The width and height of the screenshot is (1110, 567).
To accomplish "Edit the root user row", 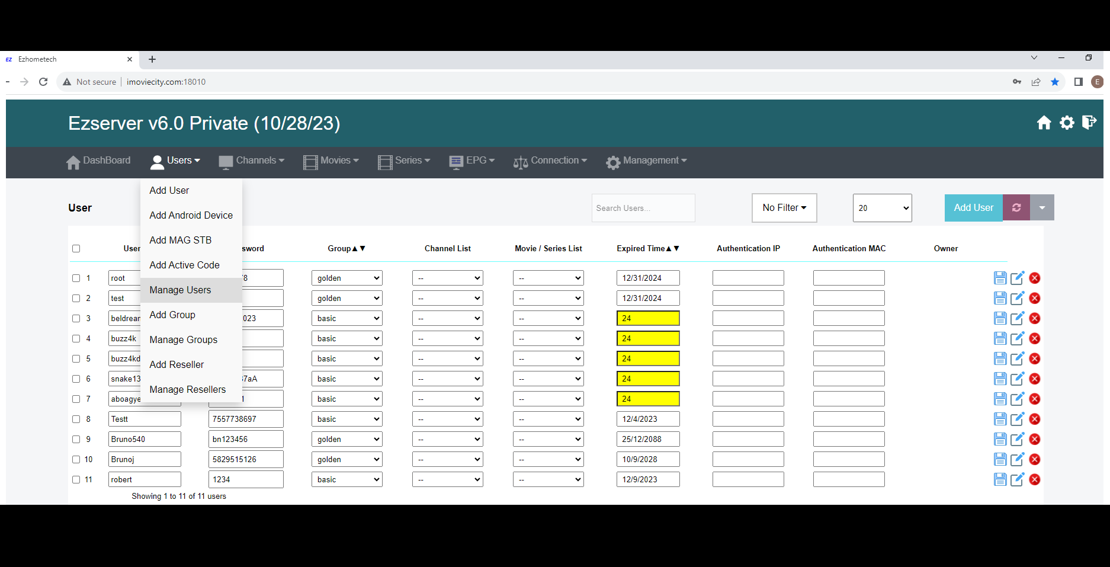I will (x=1018, y=278).
